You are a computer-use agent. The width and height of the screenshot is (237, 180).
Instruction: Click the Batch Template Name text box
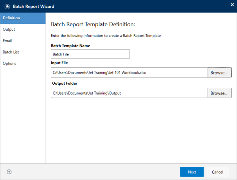coord(90,54)
